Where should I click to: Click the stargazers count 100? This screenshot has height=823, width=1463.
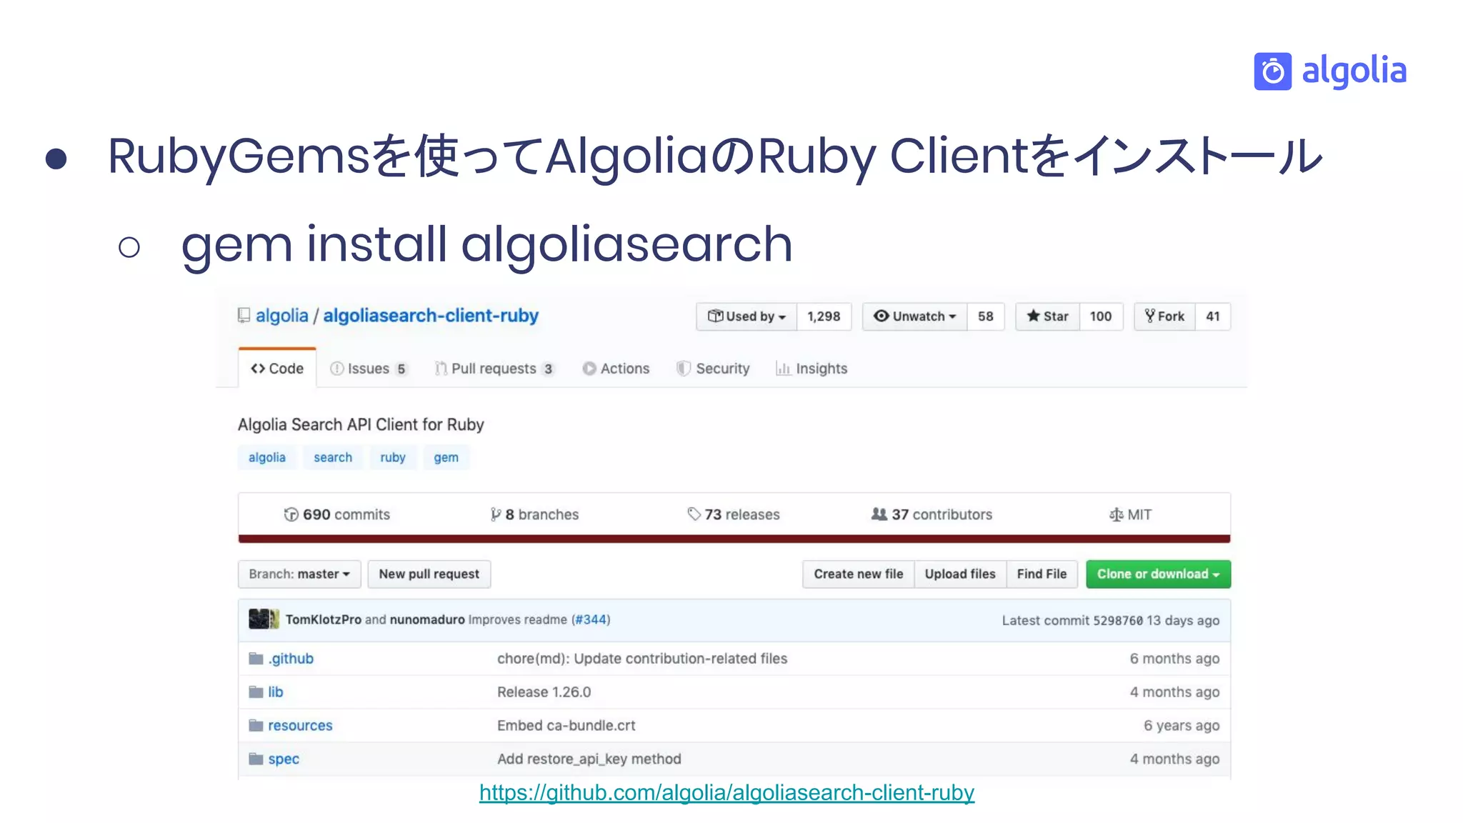pyautogui.click(x=1101, y=316)
